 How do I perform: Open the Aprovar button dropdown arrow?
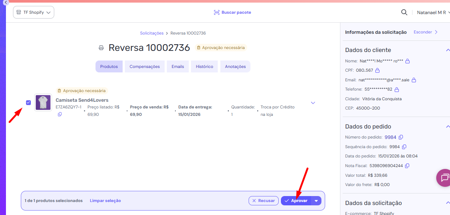point(316,201)
